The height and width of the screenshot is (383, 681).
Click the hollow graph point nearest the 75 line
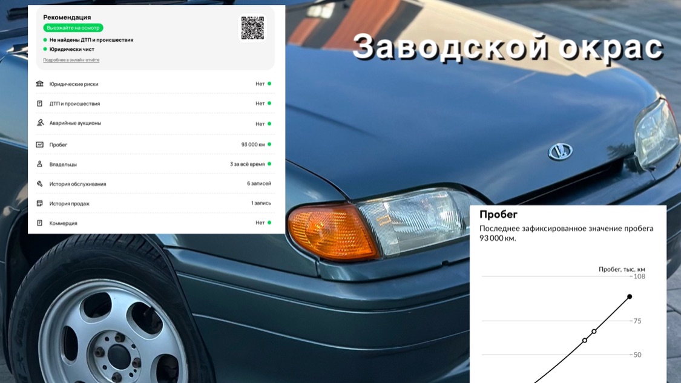pyautogui.click(x=594, y=332)
